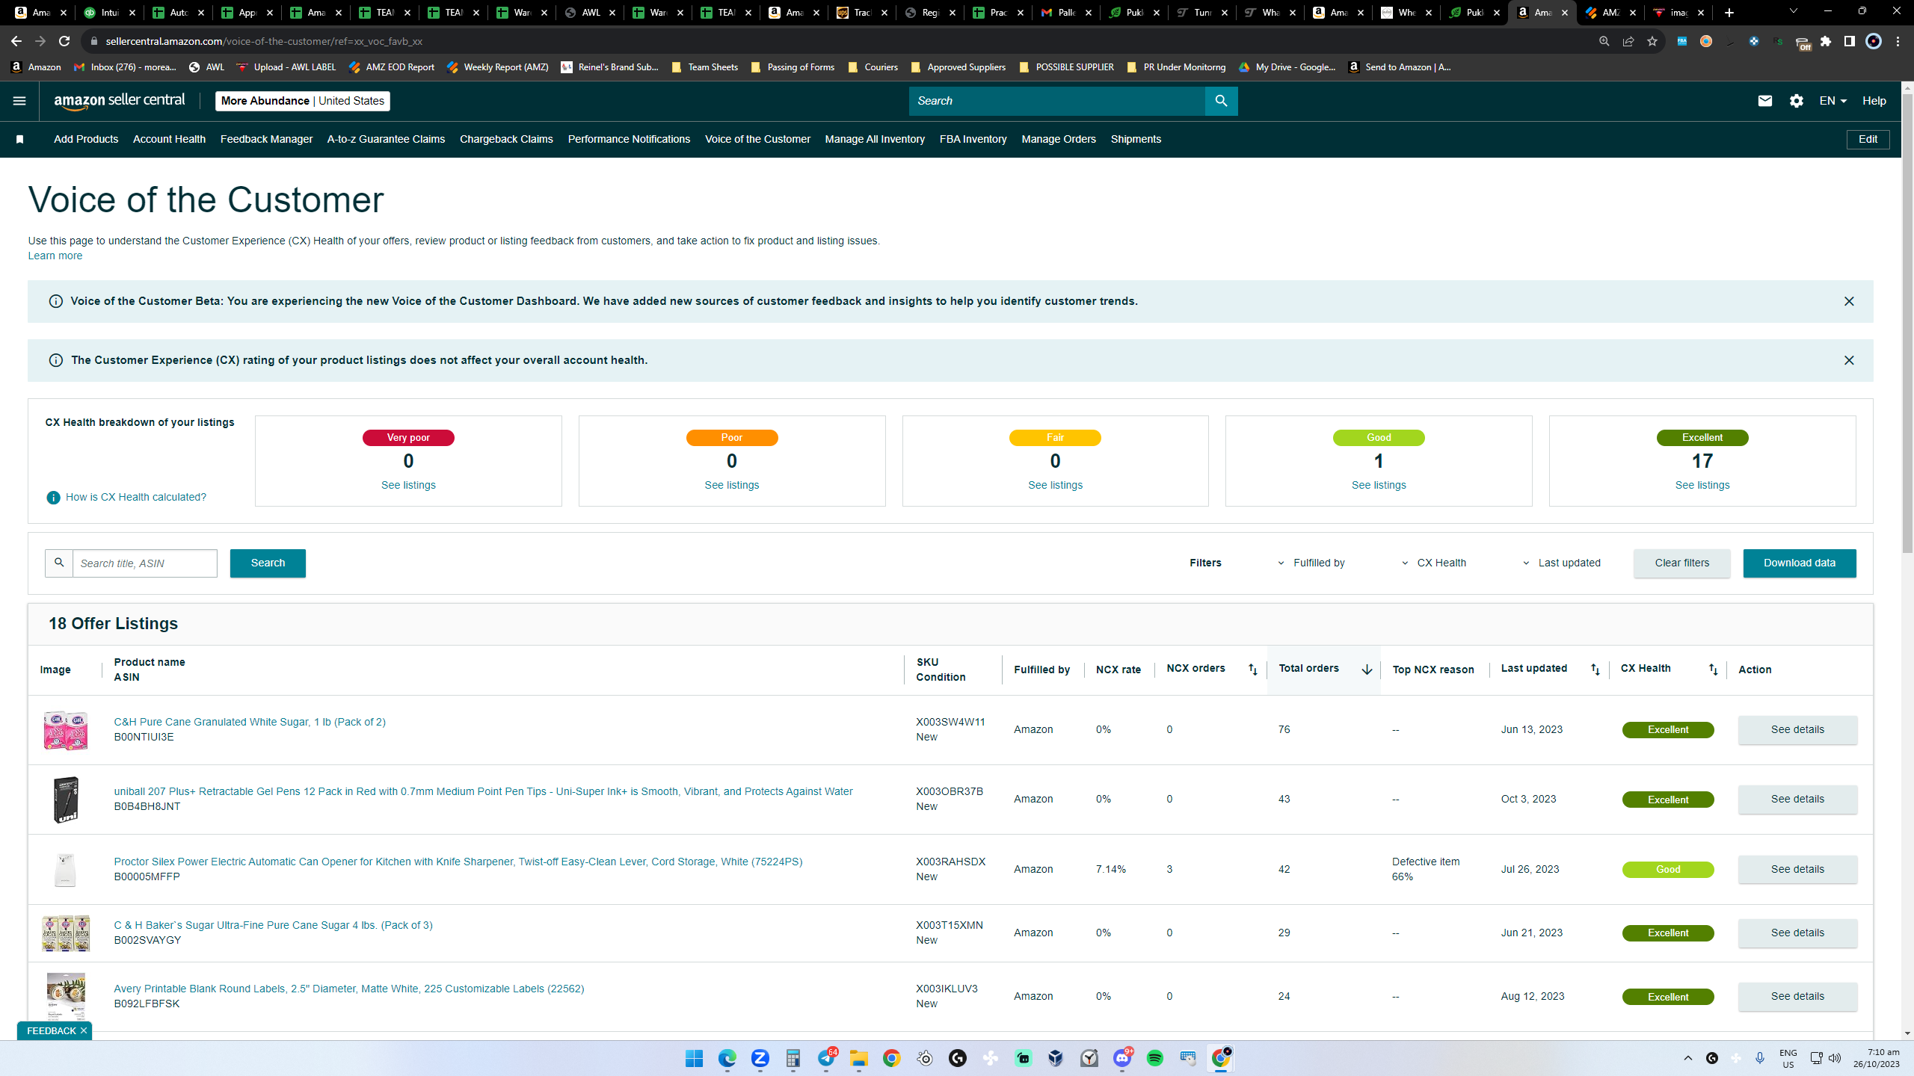This screenshot has width=1914, height=1076.
Task: Sort listings by Last updated column
Action: [x=1595, y=670]
